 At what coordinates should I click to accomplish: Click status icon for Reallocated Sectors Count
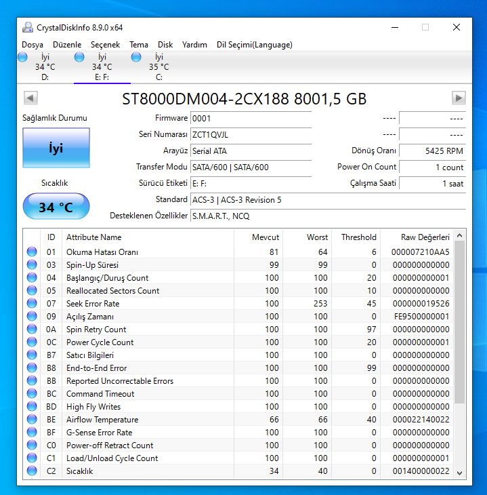click(32, 290)
